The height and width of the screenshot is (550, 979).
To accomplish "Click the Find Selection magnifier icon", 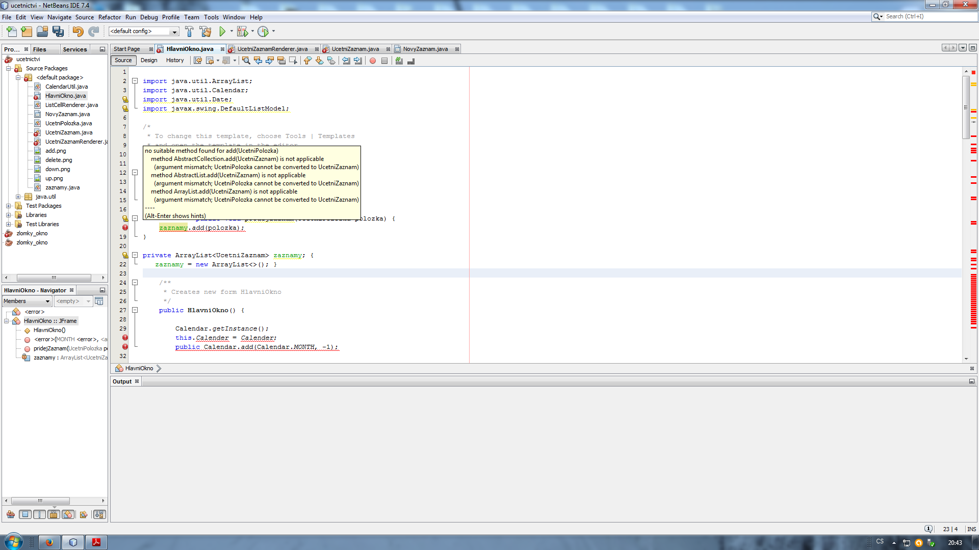I will [246, 61].
